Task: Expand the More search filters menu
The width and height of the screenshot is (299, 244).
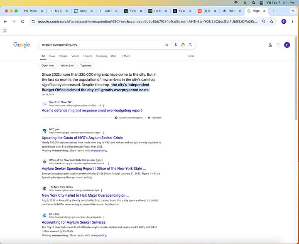Action: pyautogui.click(x=126, y=56)
